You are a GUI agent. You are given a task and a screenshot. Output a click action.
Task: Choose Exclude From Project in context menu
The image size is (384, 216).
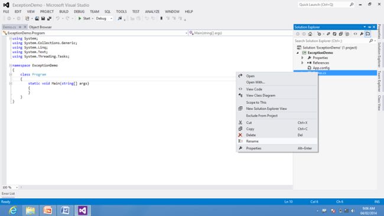[277, 116]
